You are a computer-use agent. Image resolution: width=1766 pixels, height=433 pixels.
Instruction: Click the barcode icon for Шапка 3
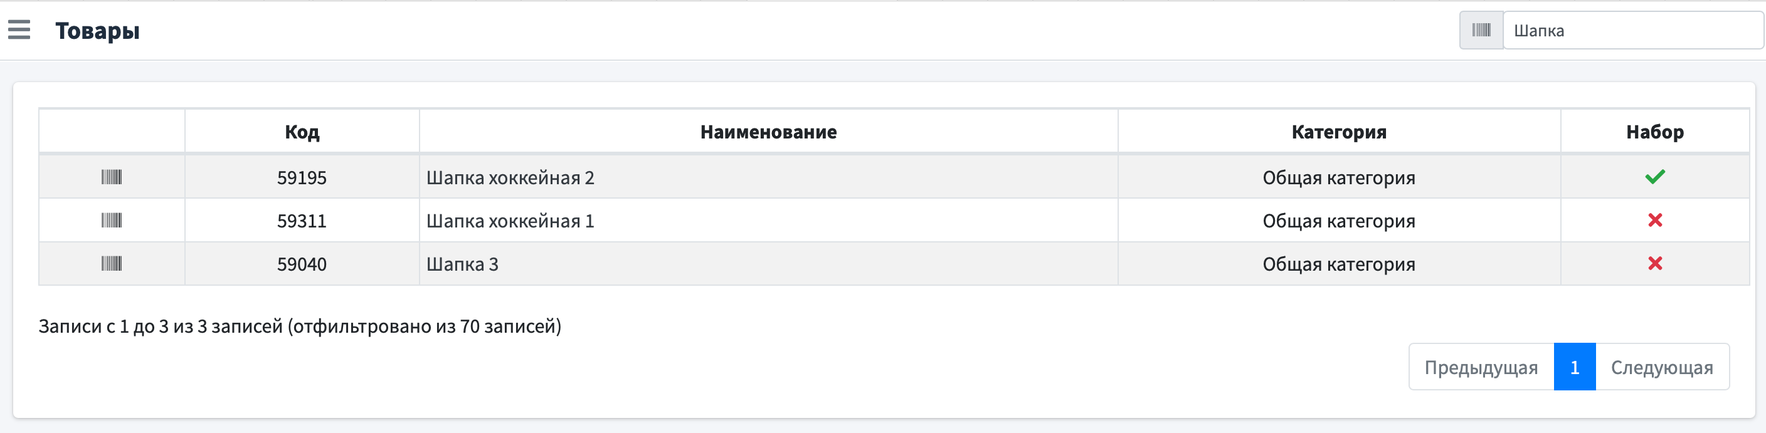pyautogui.click(x=112, y=263)
